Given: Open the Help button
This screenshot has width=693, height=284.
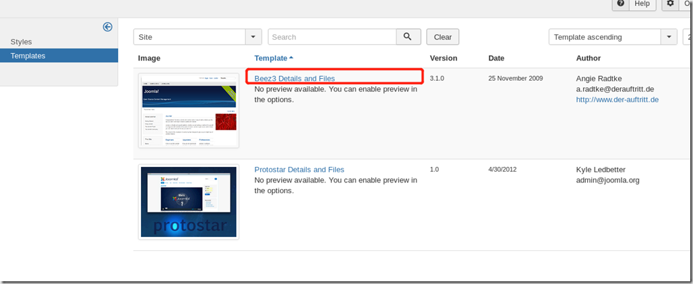Looking at the screenshot, I should click(x=634, y=3).
